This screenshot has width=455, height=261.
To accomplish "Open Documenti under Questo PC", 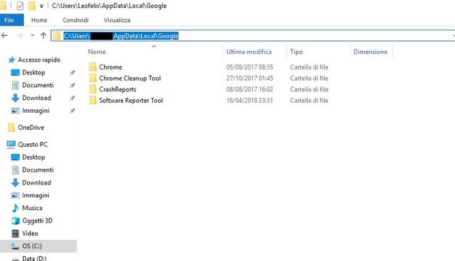I will pos(38,170).
